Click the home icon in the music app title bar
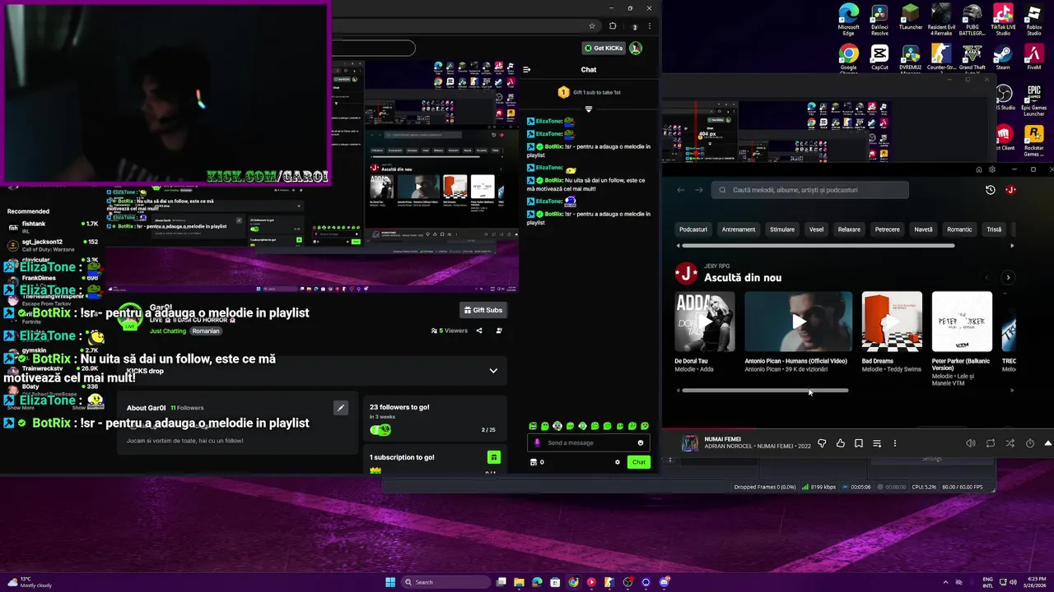Screen dimensions: 1054x592 [x=978, y=169]
